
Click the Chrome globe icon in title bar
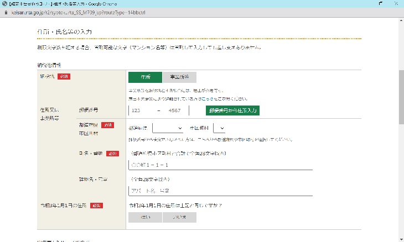click(x=4, y=4)
